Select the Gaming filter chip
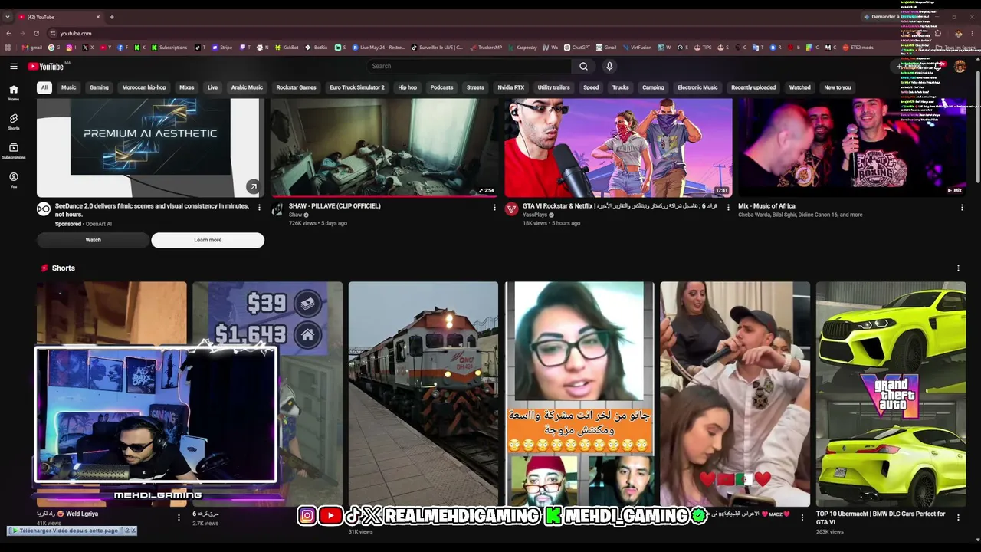 (99, 87)
